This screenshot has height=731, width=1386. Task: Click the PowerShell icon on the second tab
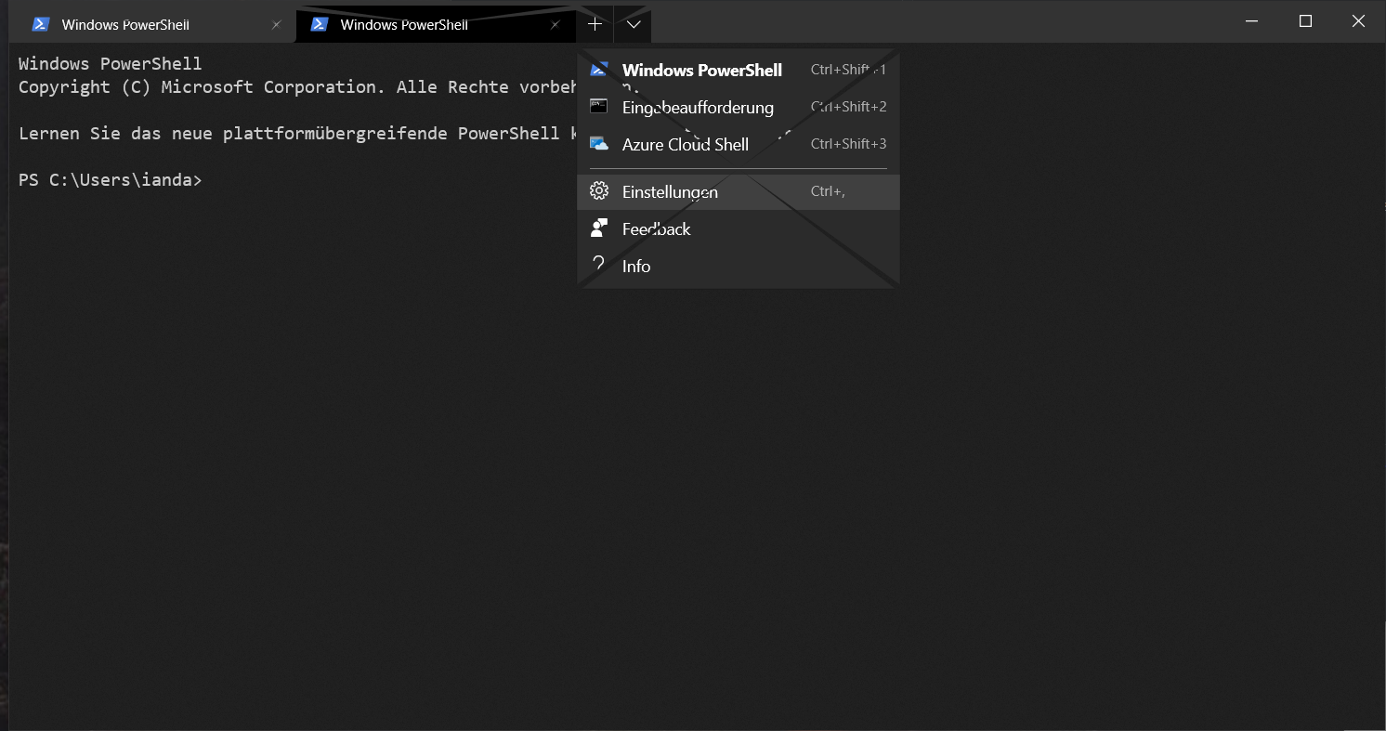click(x=320, y=24)
